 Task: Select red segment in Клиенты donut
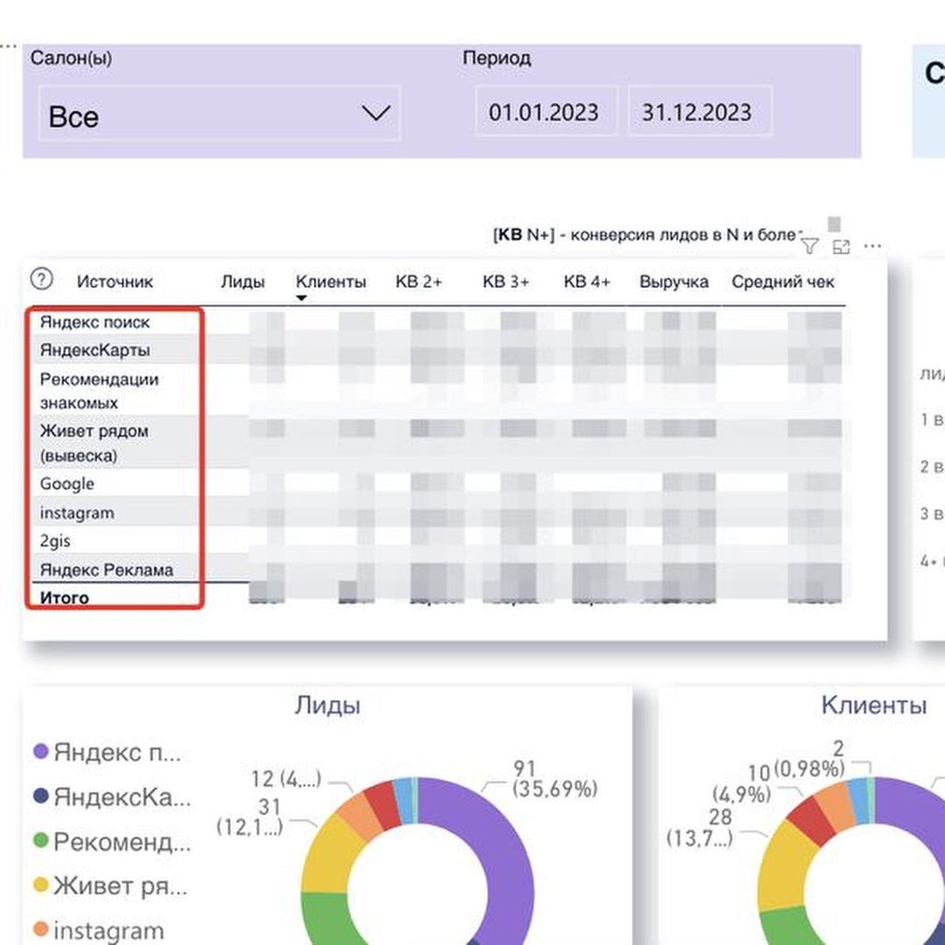click(x=811, y=822)
